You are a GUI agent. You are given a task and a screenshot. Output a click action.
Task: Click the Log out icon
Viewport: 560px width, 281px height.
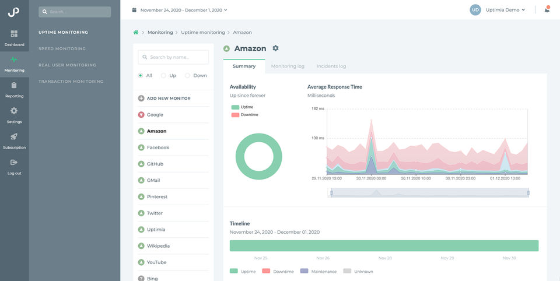coord(14,162)
